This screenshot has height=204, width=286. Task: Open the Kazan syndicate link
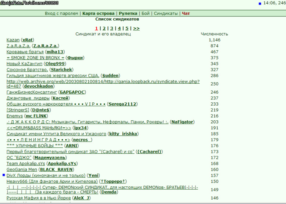pos(13,40)
